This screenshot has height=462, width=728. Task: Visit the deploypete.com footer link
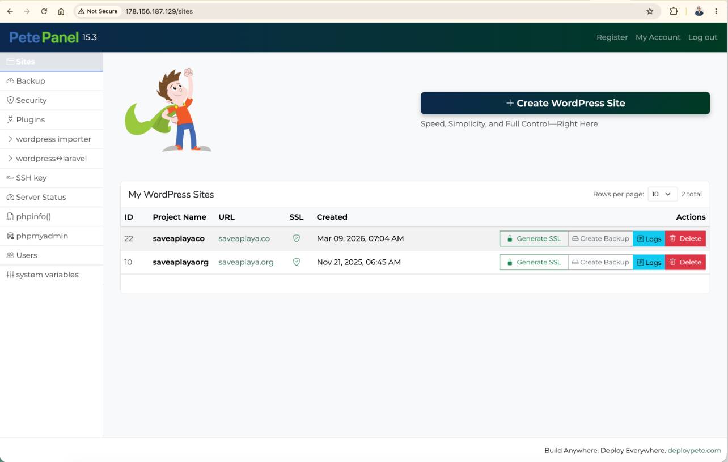694,451
